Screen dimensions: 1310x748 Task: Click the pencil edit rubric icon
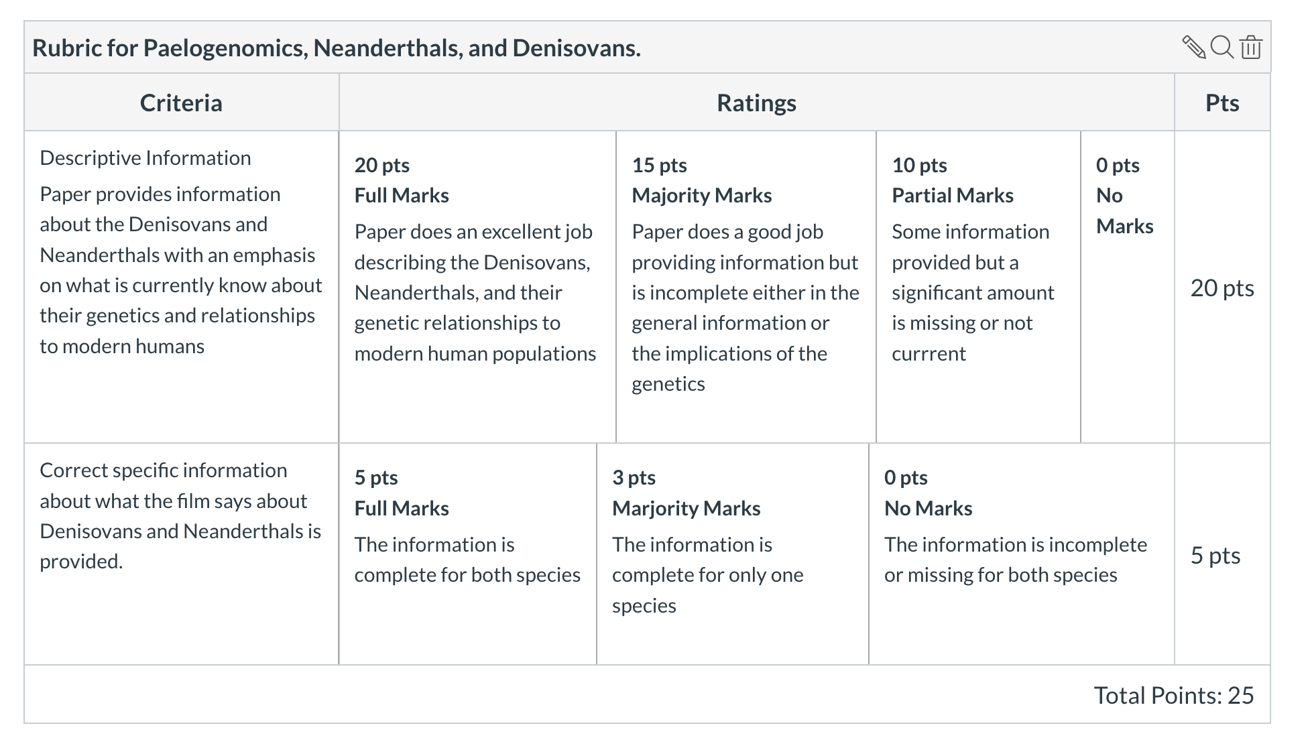[1193, 48]
